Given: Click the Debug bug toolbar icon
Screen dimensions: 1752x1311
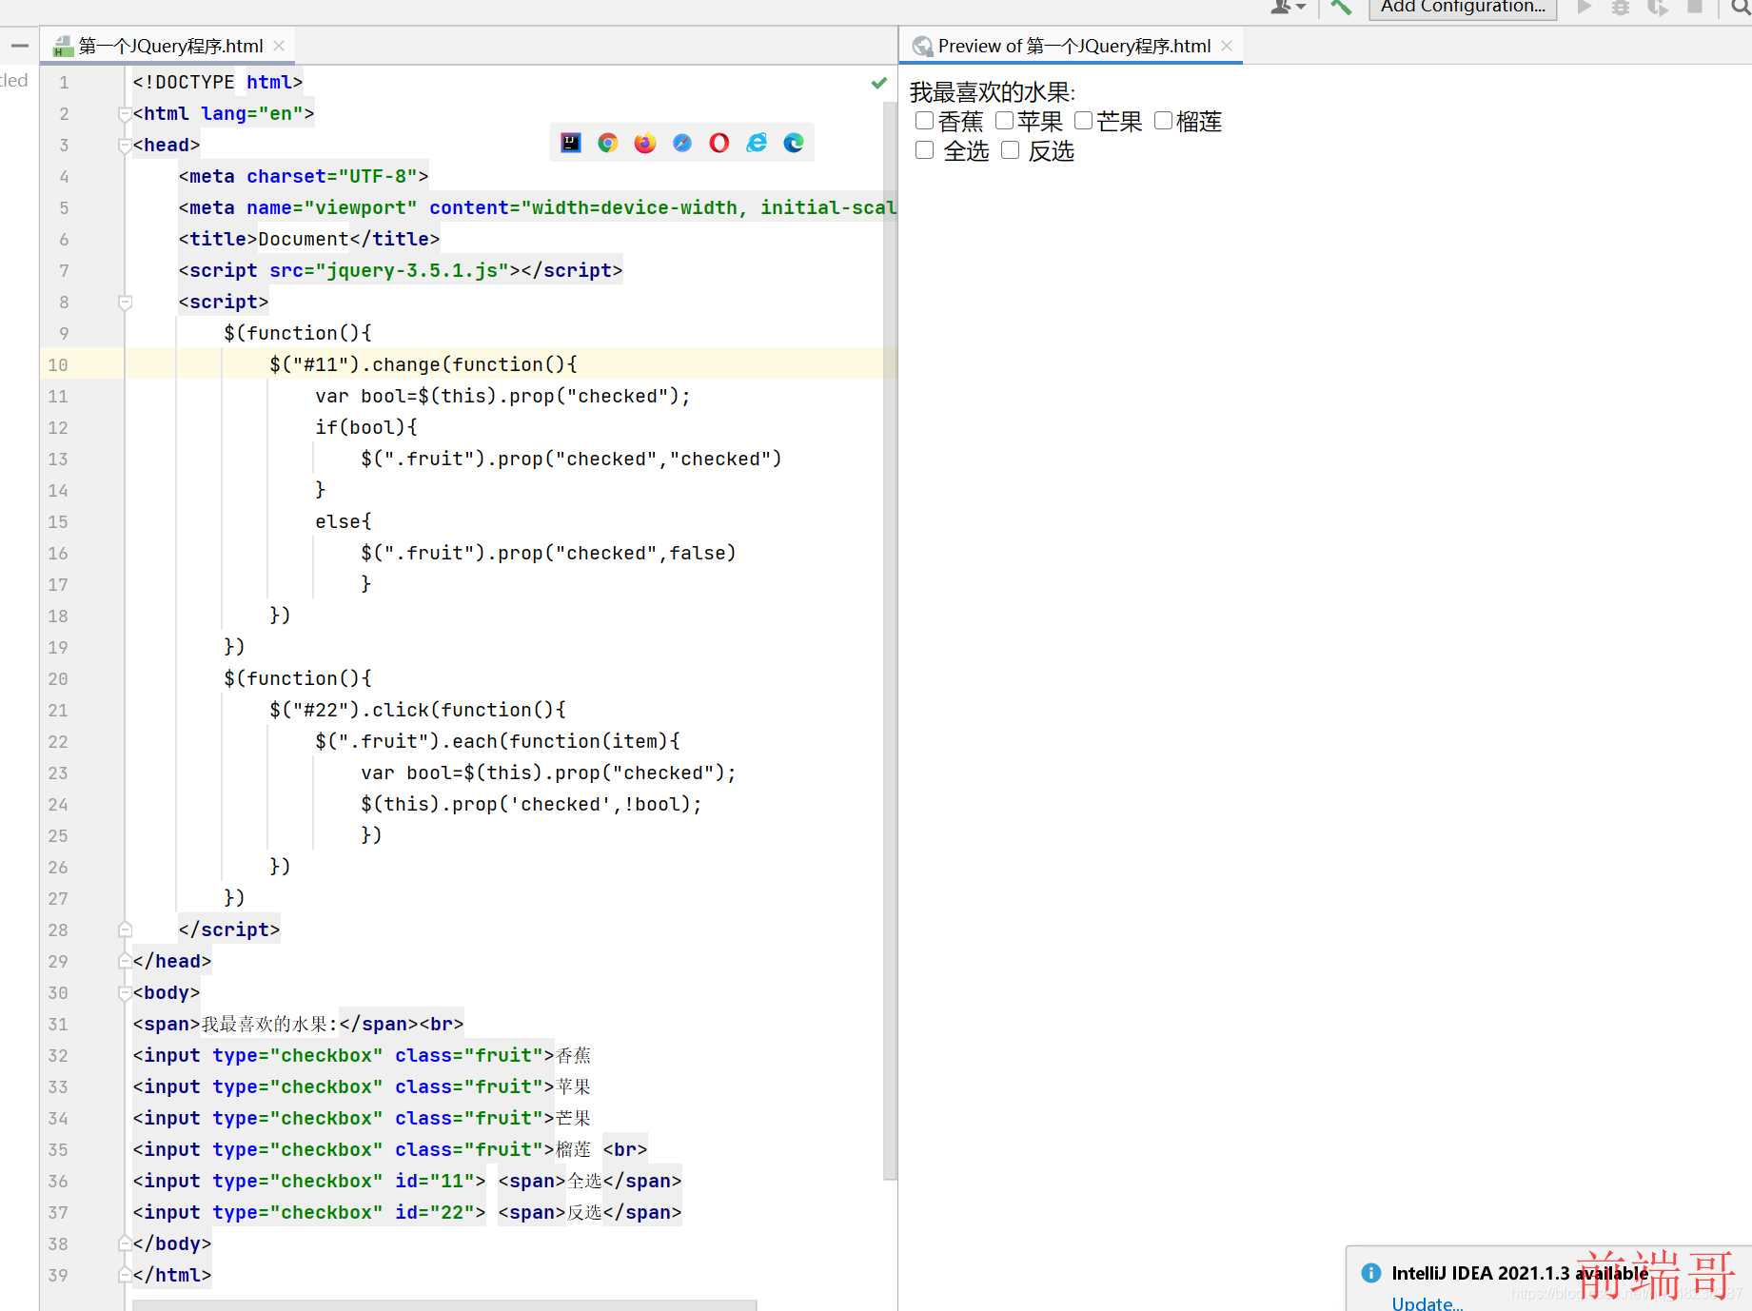Looking at the screenshot, I should pos(1621,8).
